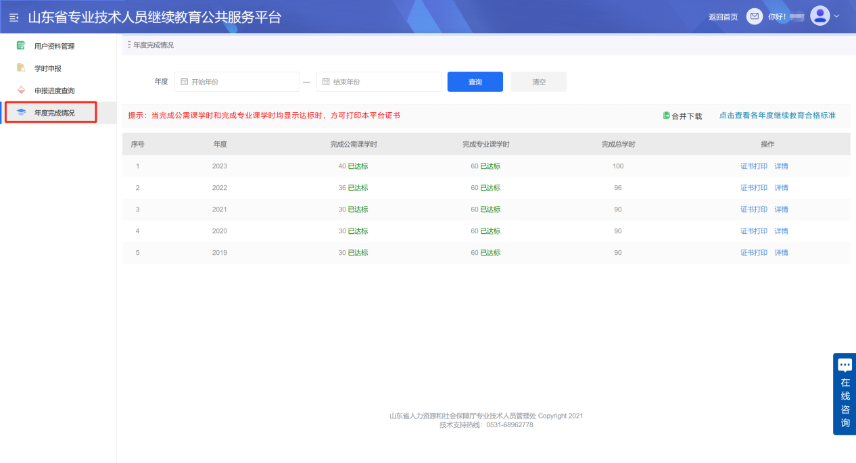The width and height of the screenshot is (856, 463).
Task: Click the user avatar icon top right
Action: pos(819,15)
